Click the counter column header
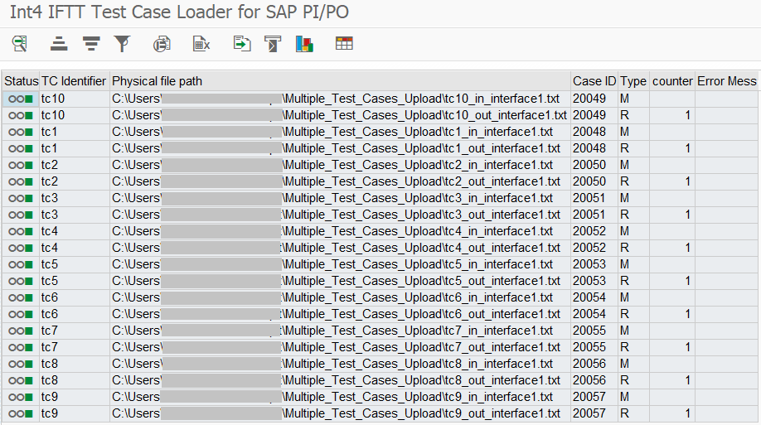Screen dimensions: 761x425 tap(672, 81)
